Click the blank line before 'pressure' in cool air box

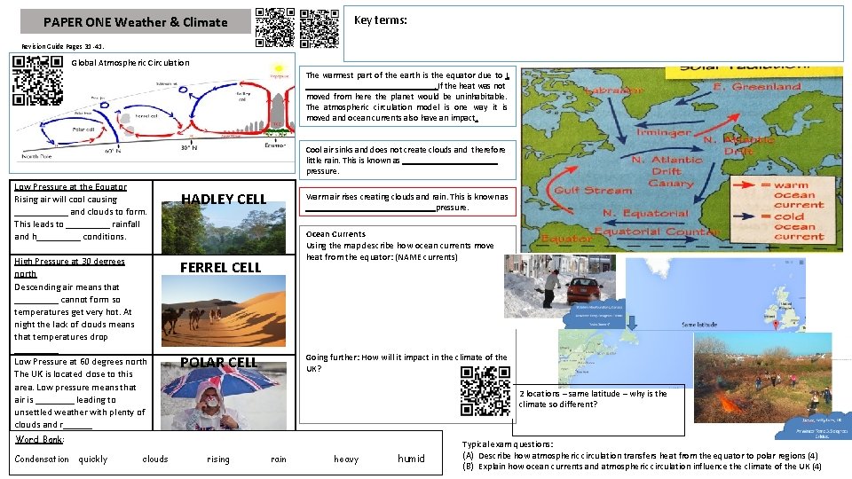(x=450, y=163)
